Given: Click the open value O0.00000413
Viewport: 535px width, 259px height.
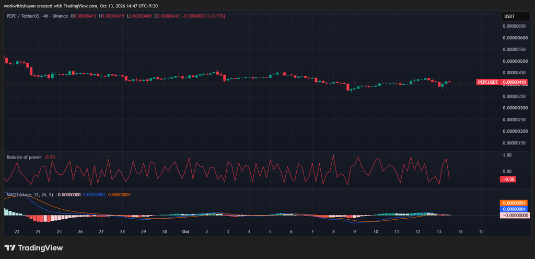Looking at the screenshot, I should pos(84,16).
